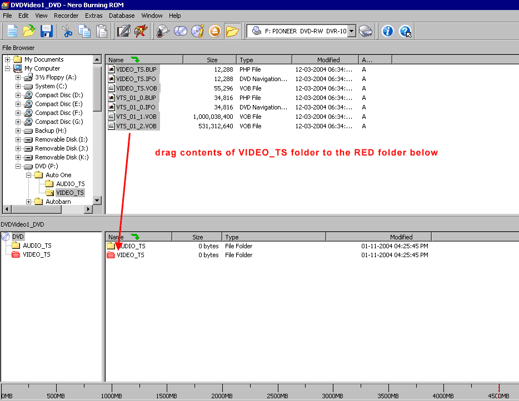Expand the System (C:) drive node
This screenshot has height=401, width=519.
[x=18, y=86]
